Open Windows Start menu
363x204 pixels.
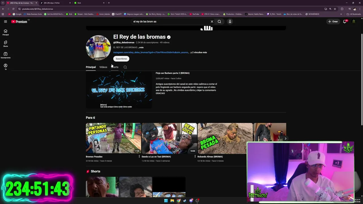tap(166, 201)
